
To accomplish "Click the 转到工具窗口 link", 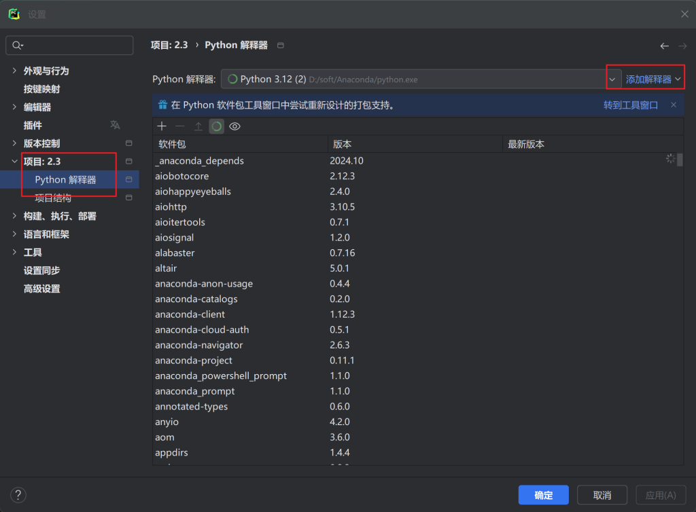I will 631,105.
